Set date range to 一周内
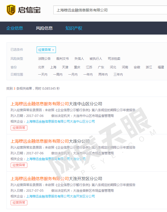167x212 pixels. point(58,75)
